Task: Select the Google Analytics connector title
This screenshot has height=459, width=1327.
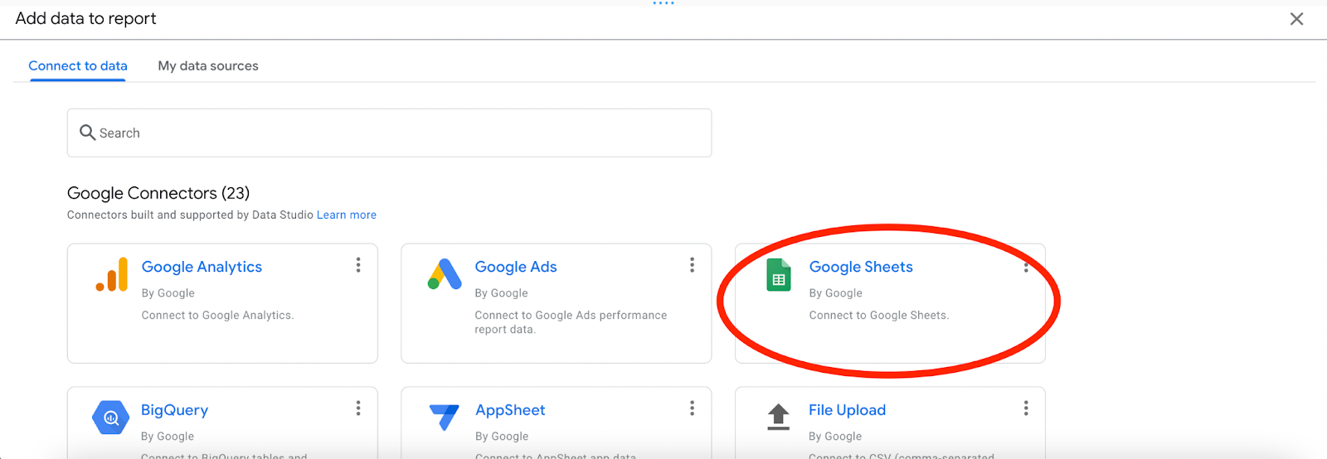Action: click(x=202, y=267)
